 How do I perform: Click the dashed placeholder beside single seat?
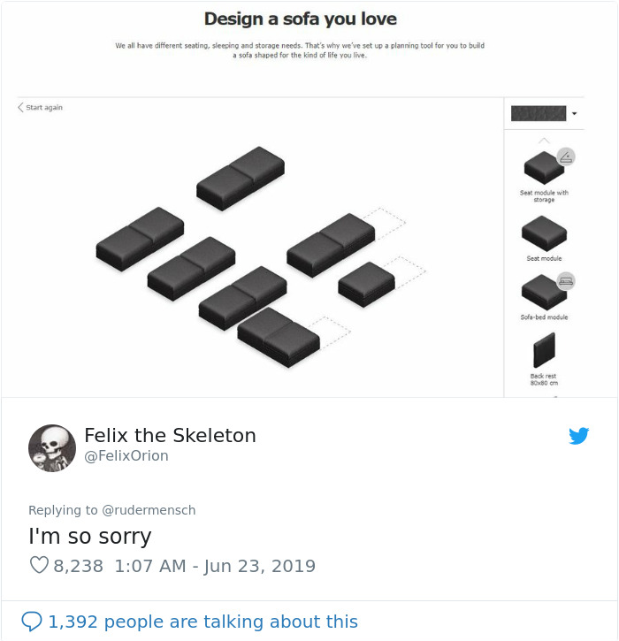click(x=407, y=268)
